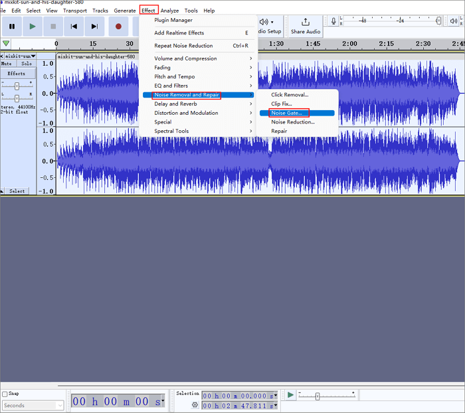Screen dimensions: 465x413
Task: Click the playback speed slider
Action: (318, 396)
